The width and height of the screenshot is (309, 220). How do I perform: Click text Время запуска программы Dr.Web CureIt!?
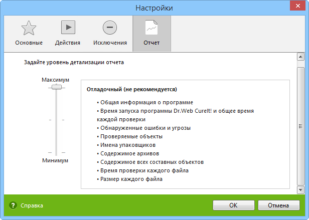[x=156, y=111]
